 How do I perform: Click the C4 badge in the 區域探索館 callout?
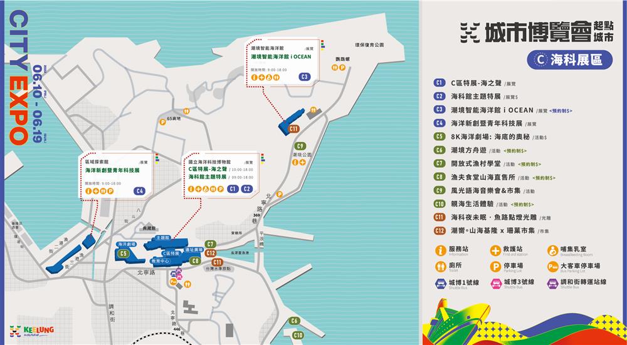tap(139, 190)
